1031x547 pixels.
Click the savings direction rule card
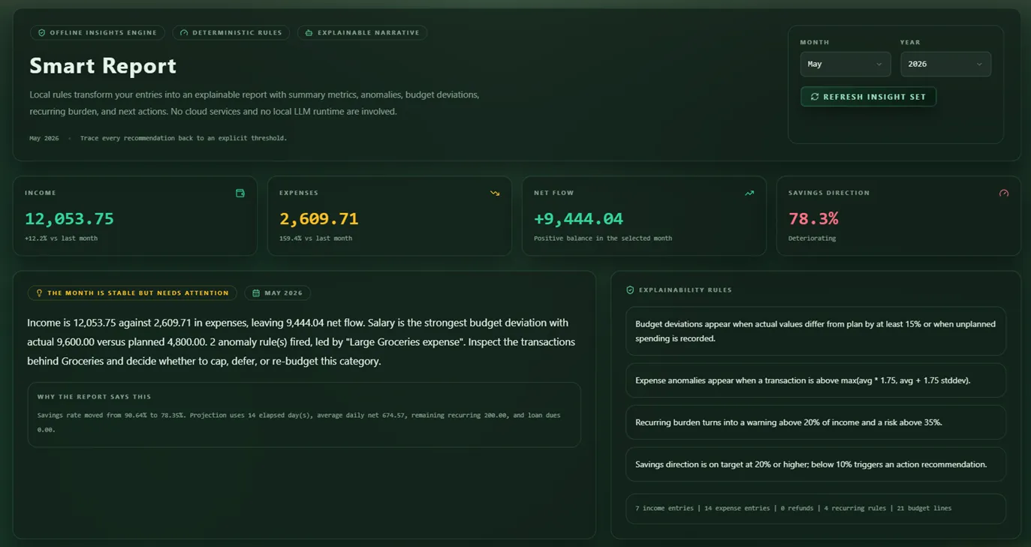coord(815,464)
